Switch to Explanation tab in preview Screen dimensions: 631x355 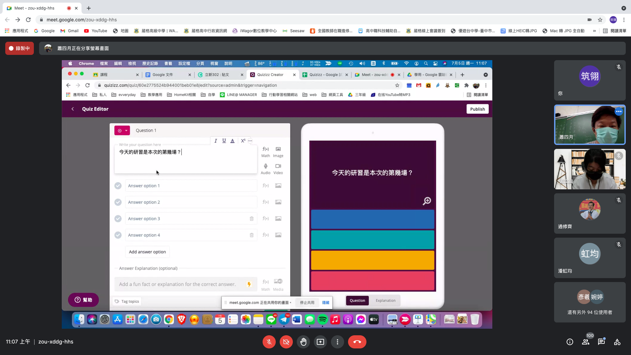pos(386,300)
